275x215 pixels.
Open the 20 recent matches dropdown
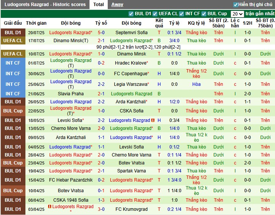pyautogui.click(x=237, y=14)
